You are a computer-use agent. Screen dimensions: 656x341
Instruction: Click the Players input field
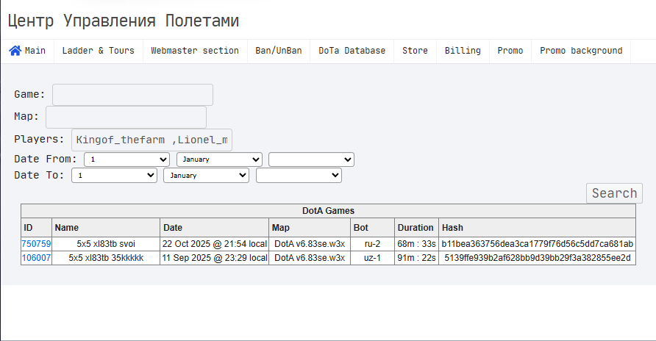click(152, 140)
